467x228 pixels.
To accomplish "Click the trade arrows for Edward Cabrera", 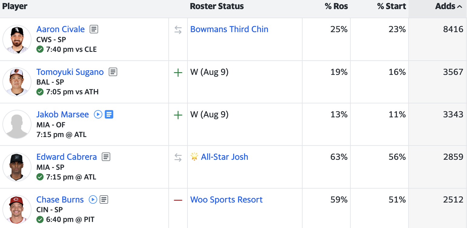I will pyautogui.click(x=178, y=157).
